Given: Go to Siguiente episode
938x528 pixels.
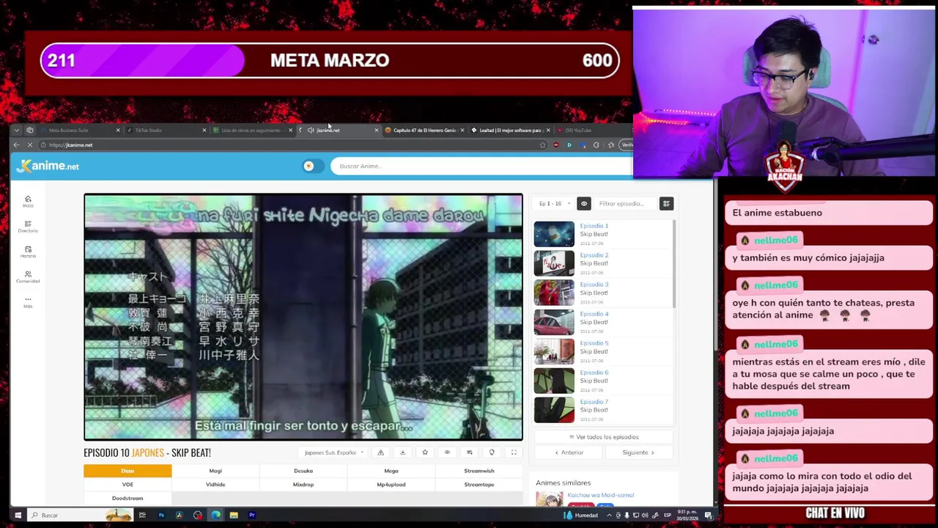Looking at the screenshot, I should pyautogui.click(x=638, y=452).
